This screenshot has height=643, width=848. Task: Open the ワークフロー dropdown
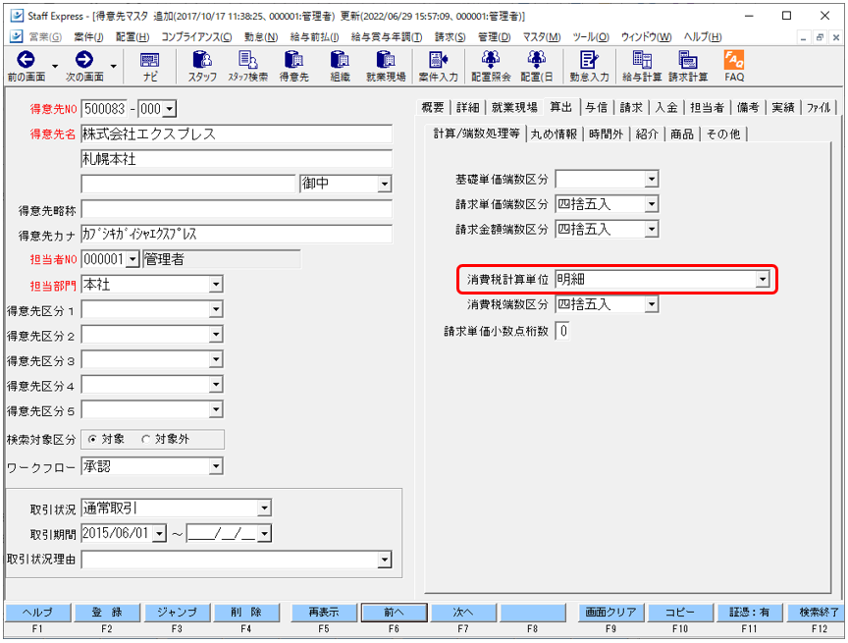coord(216,466)
